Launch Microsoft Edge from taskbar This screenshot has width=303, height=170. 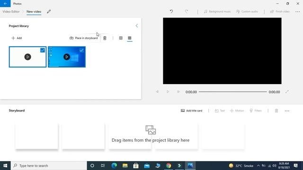[114, 166]
